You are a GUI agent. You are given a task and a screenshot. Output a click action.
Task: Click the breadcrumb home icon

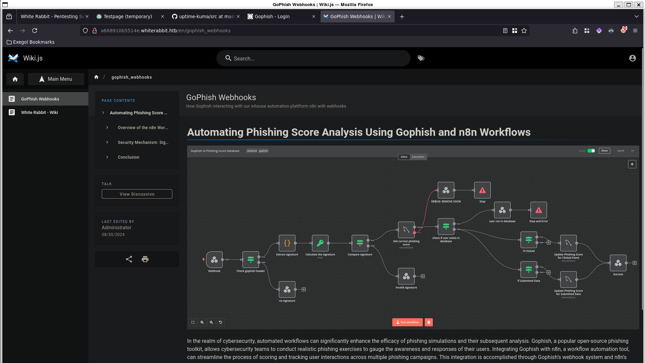tap(96, 77)
